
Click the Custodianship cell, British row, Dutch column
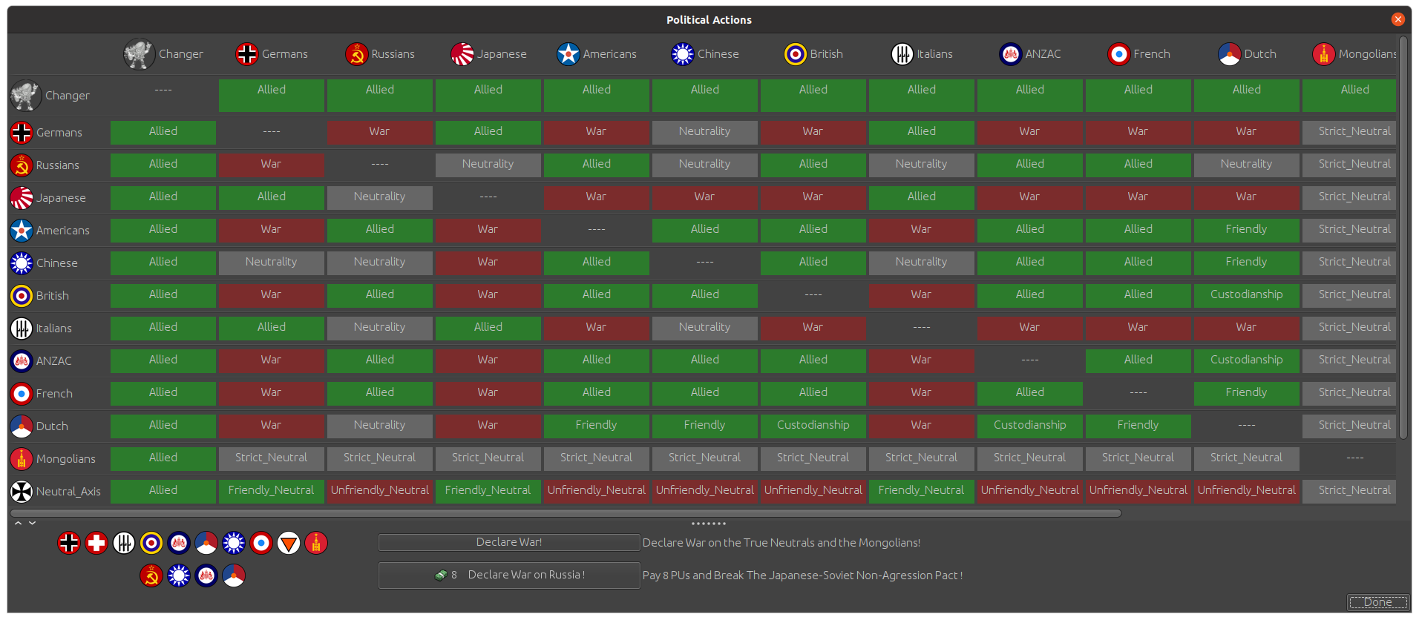point(1247,295)
